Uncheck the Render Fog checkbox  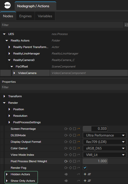coord(85,168)
